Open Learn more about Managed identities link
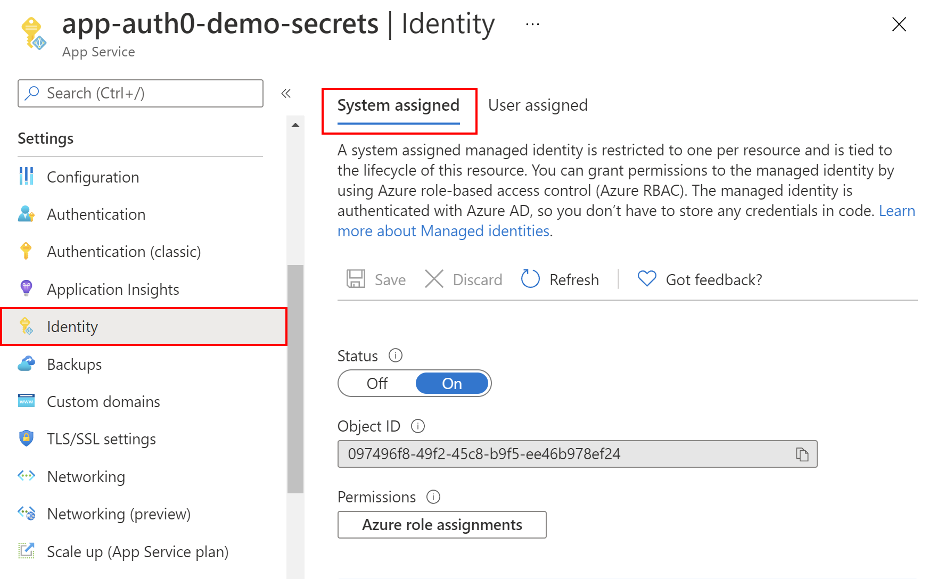 443,231
